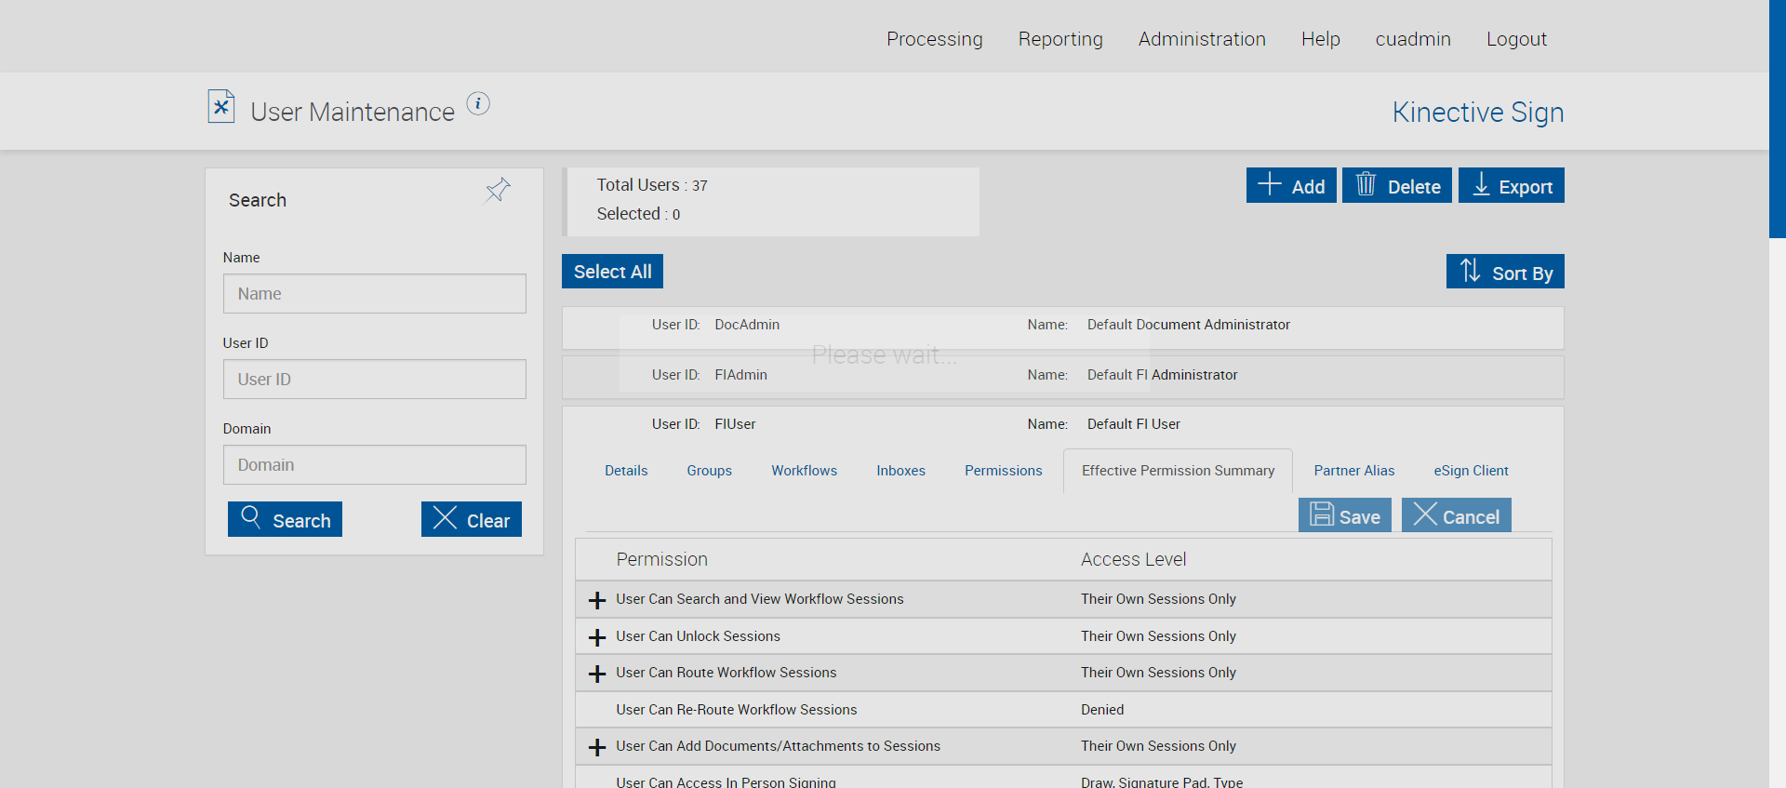This screenshot has height=788, width=1786.
Task: Select the DocAdmin user row
Action: tap(1062, 327)
